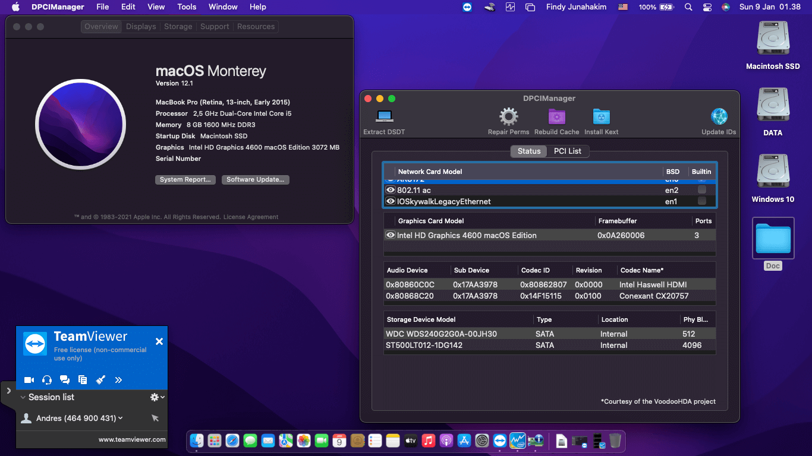This screenshot has height=456, width=812.
Task: Open the Trash in the Dock
Action: pyautogui.click(x=615, y=441)
